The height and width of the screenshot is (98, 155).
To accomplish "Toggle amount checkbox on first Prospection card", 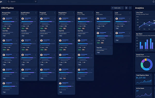I will coord(7,26).
